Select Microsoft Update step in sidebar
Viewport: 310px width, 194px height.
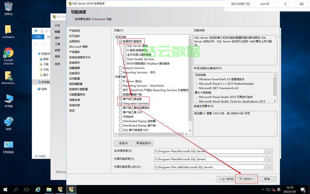78,47
